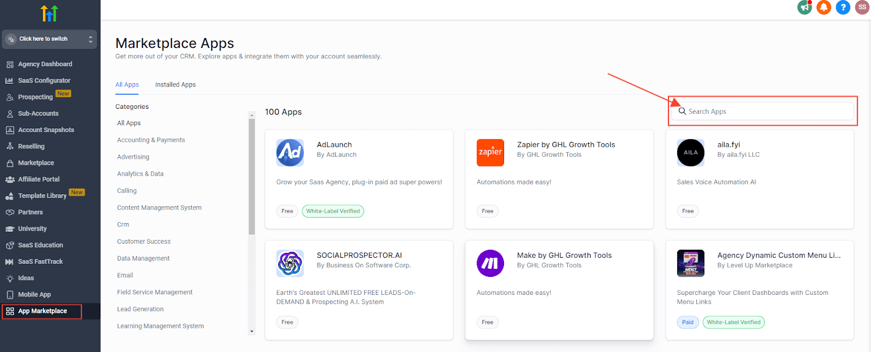Click the Make by GHL Growth Tools title

pos(565,255)
